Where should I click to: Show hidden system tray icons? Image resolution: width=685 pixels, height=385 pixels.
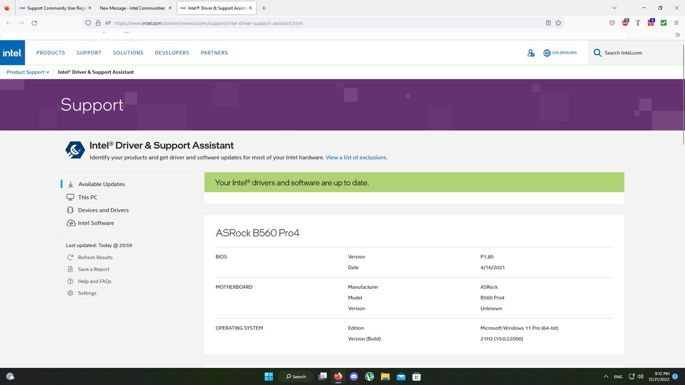(606, 376)
